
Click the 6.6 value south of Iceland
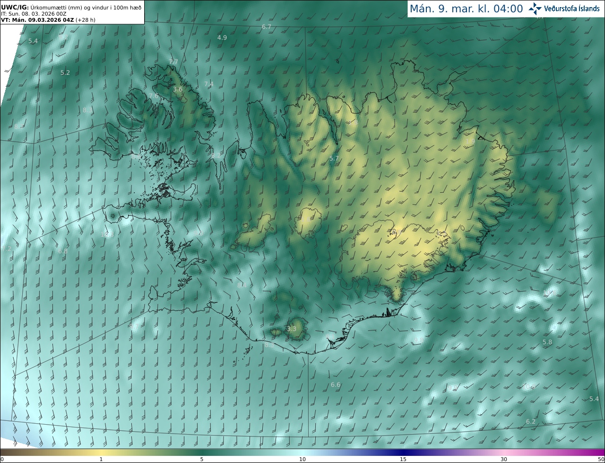pos(336,384)
